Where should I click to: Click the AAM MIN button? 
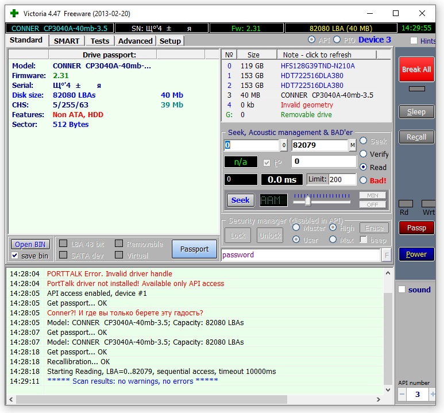click(373, 195)
